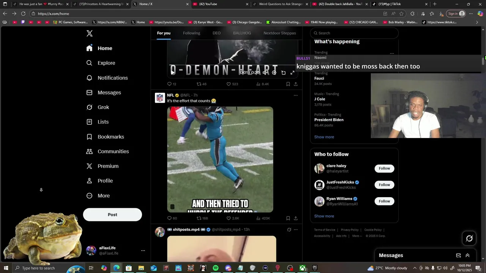This screenshot has width=486, height=273.
Task: Expand the Messages drawer upward
Action: (x=467, y=256)
